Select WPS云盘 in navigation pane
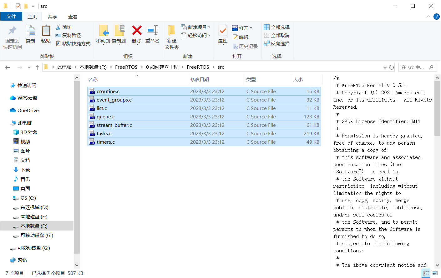 point(24,98)
